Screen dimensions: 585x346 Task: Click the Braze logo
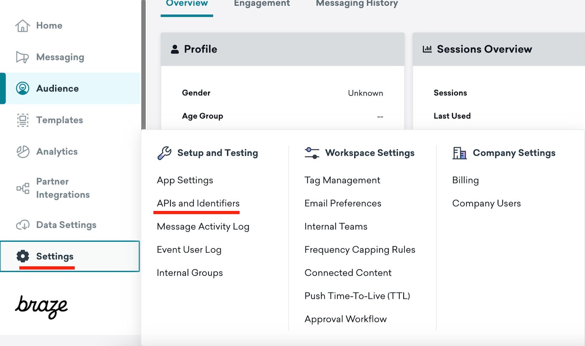[x=41, y=306]
